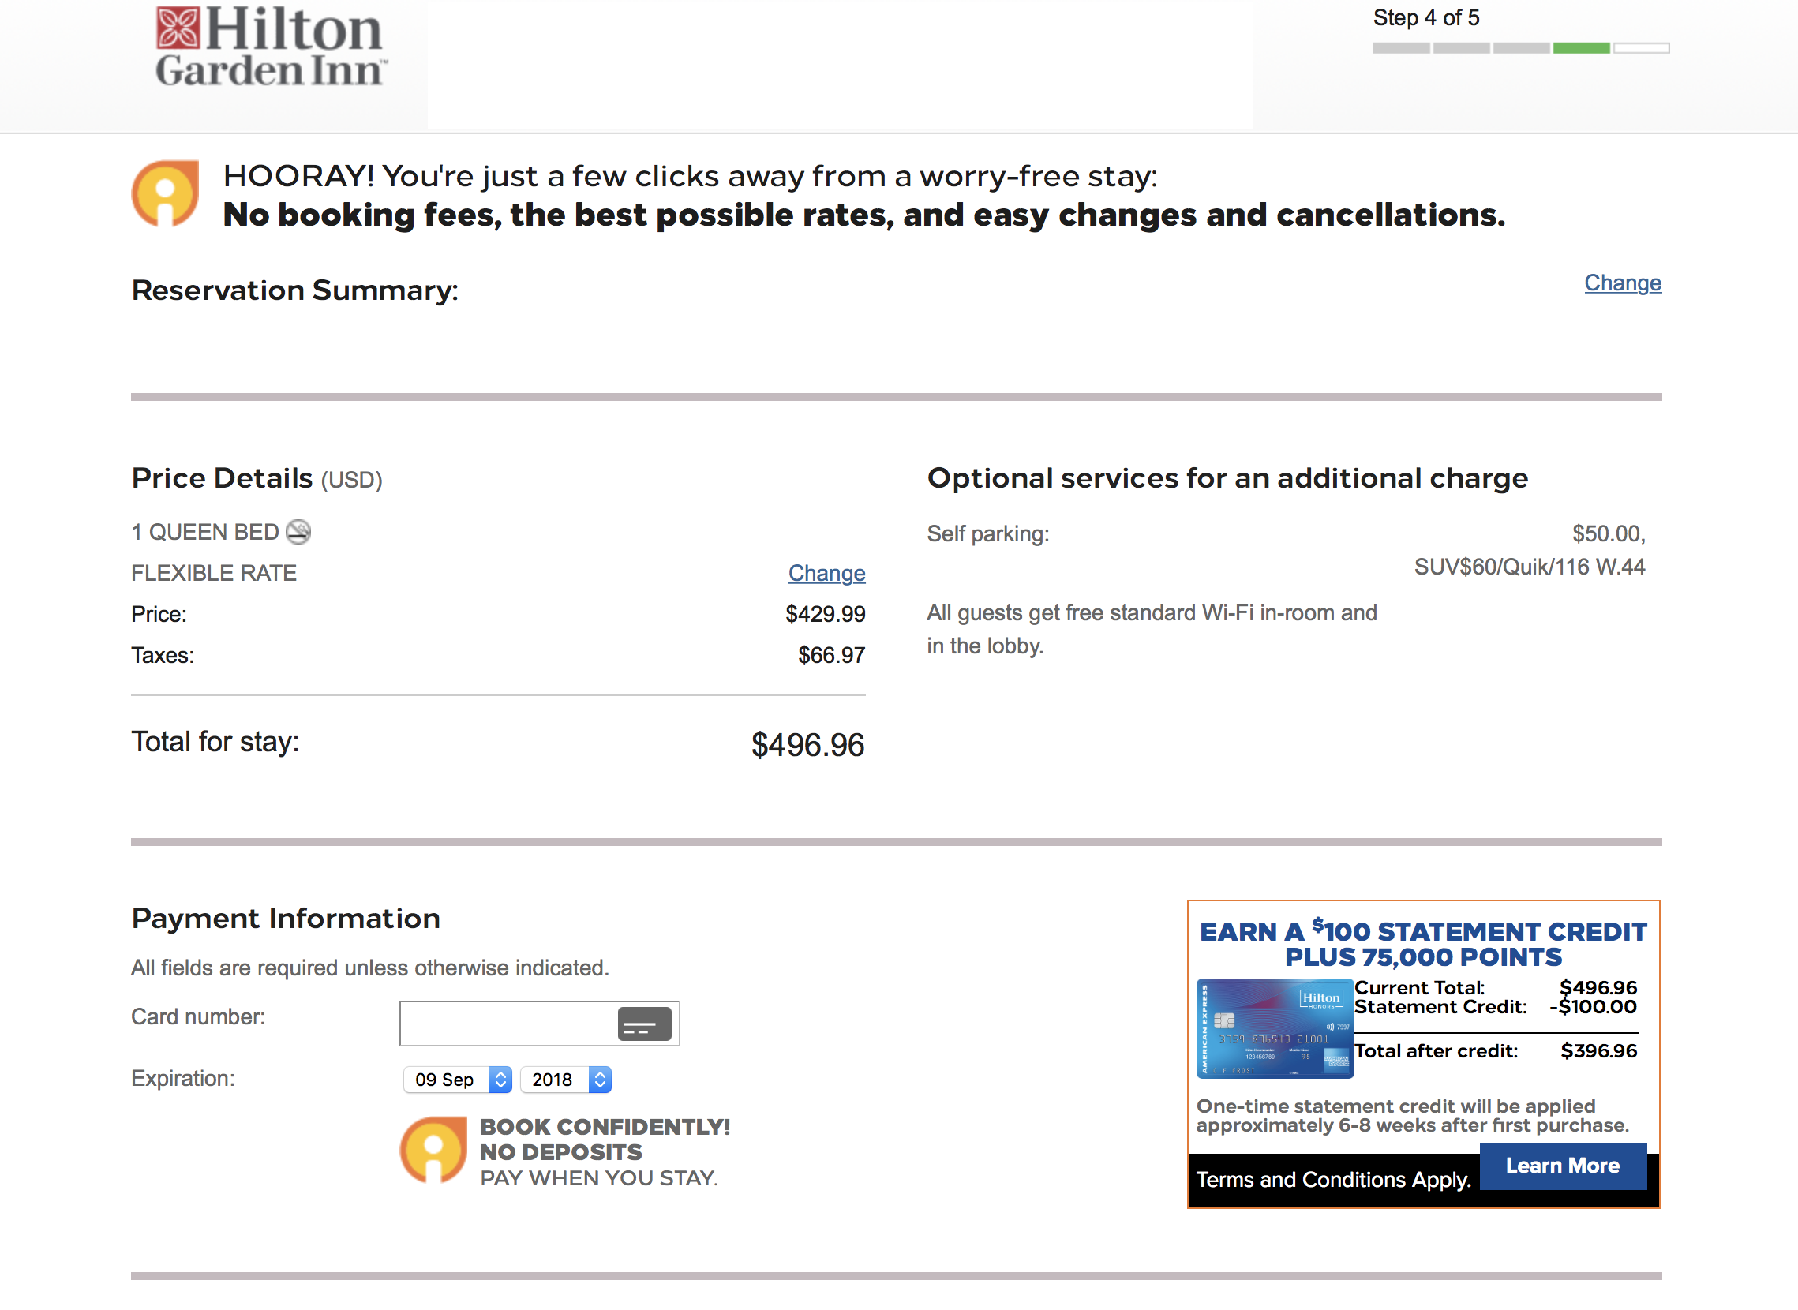The image size is (1798, 1310).
Task: Open the expiration year dropdown showing 2018
Action: (565, 1080)
